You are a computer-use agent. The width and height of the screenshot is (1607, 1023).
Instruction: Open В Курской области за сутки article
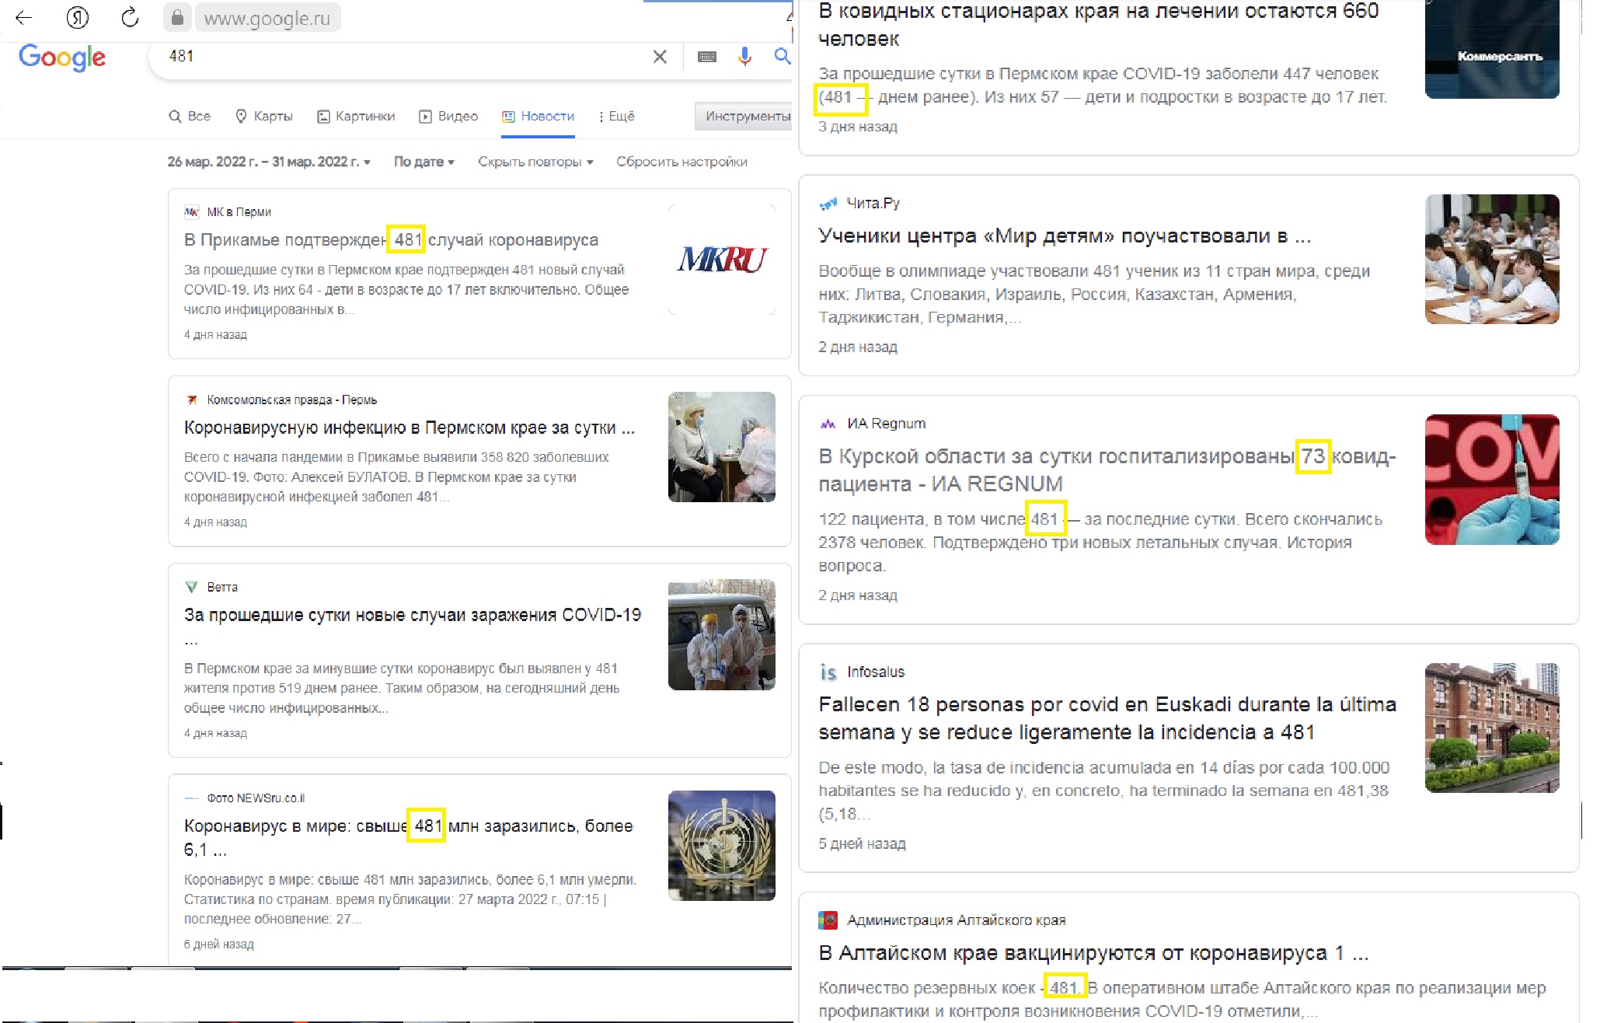(1107, 470)
